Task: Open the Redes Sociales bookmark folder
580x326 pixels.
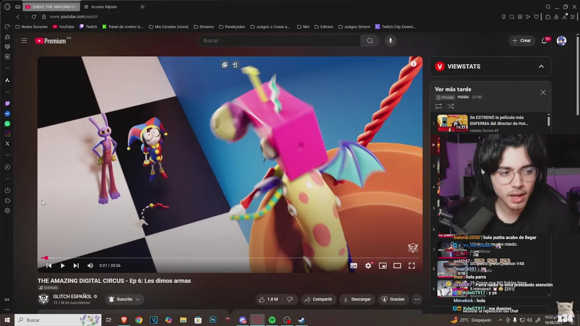Action: 31,27
